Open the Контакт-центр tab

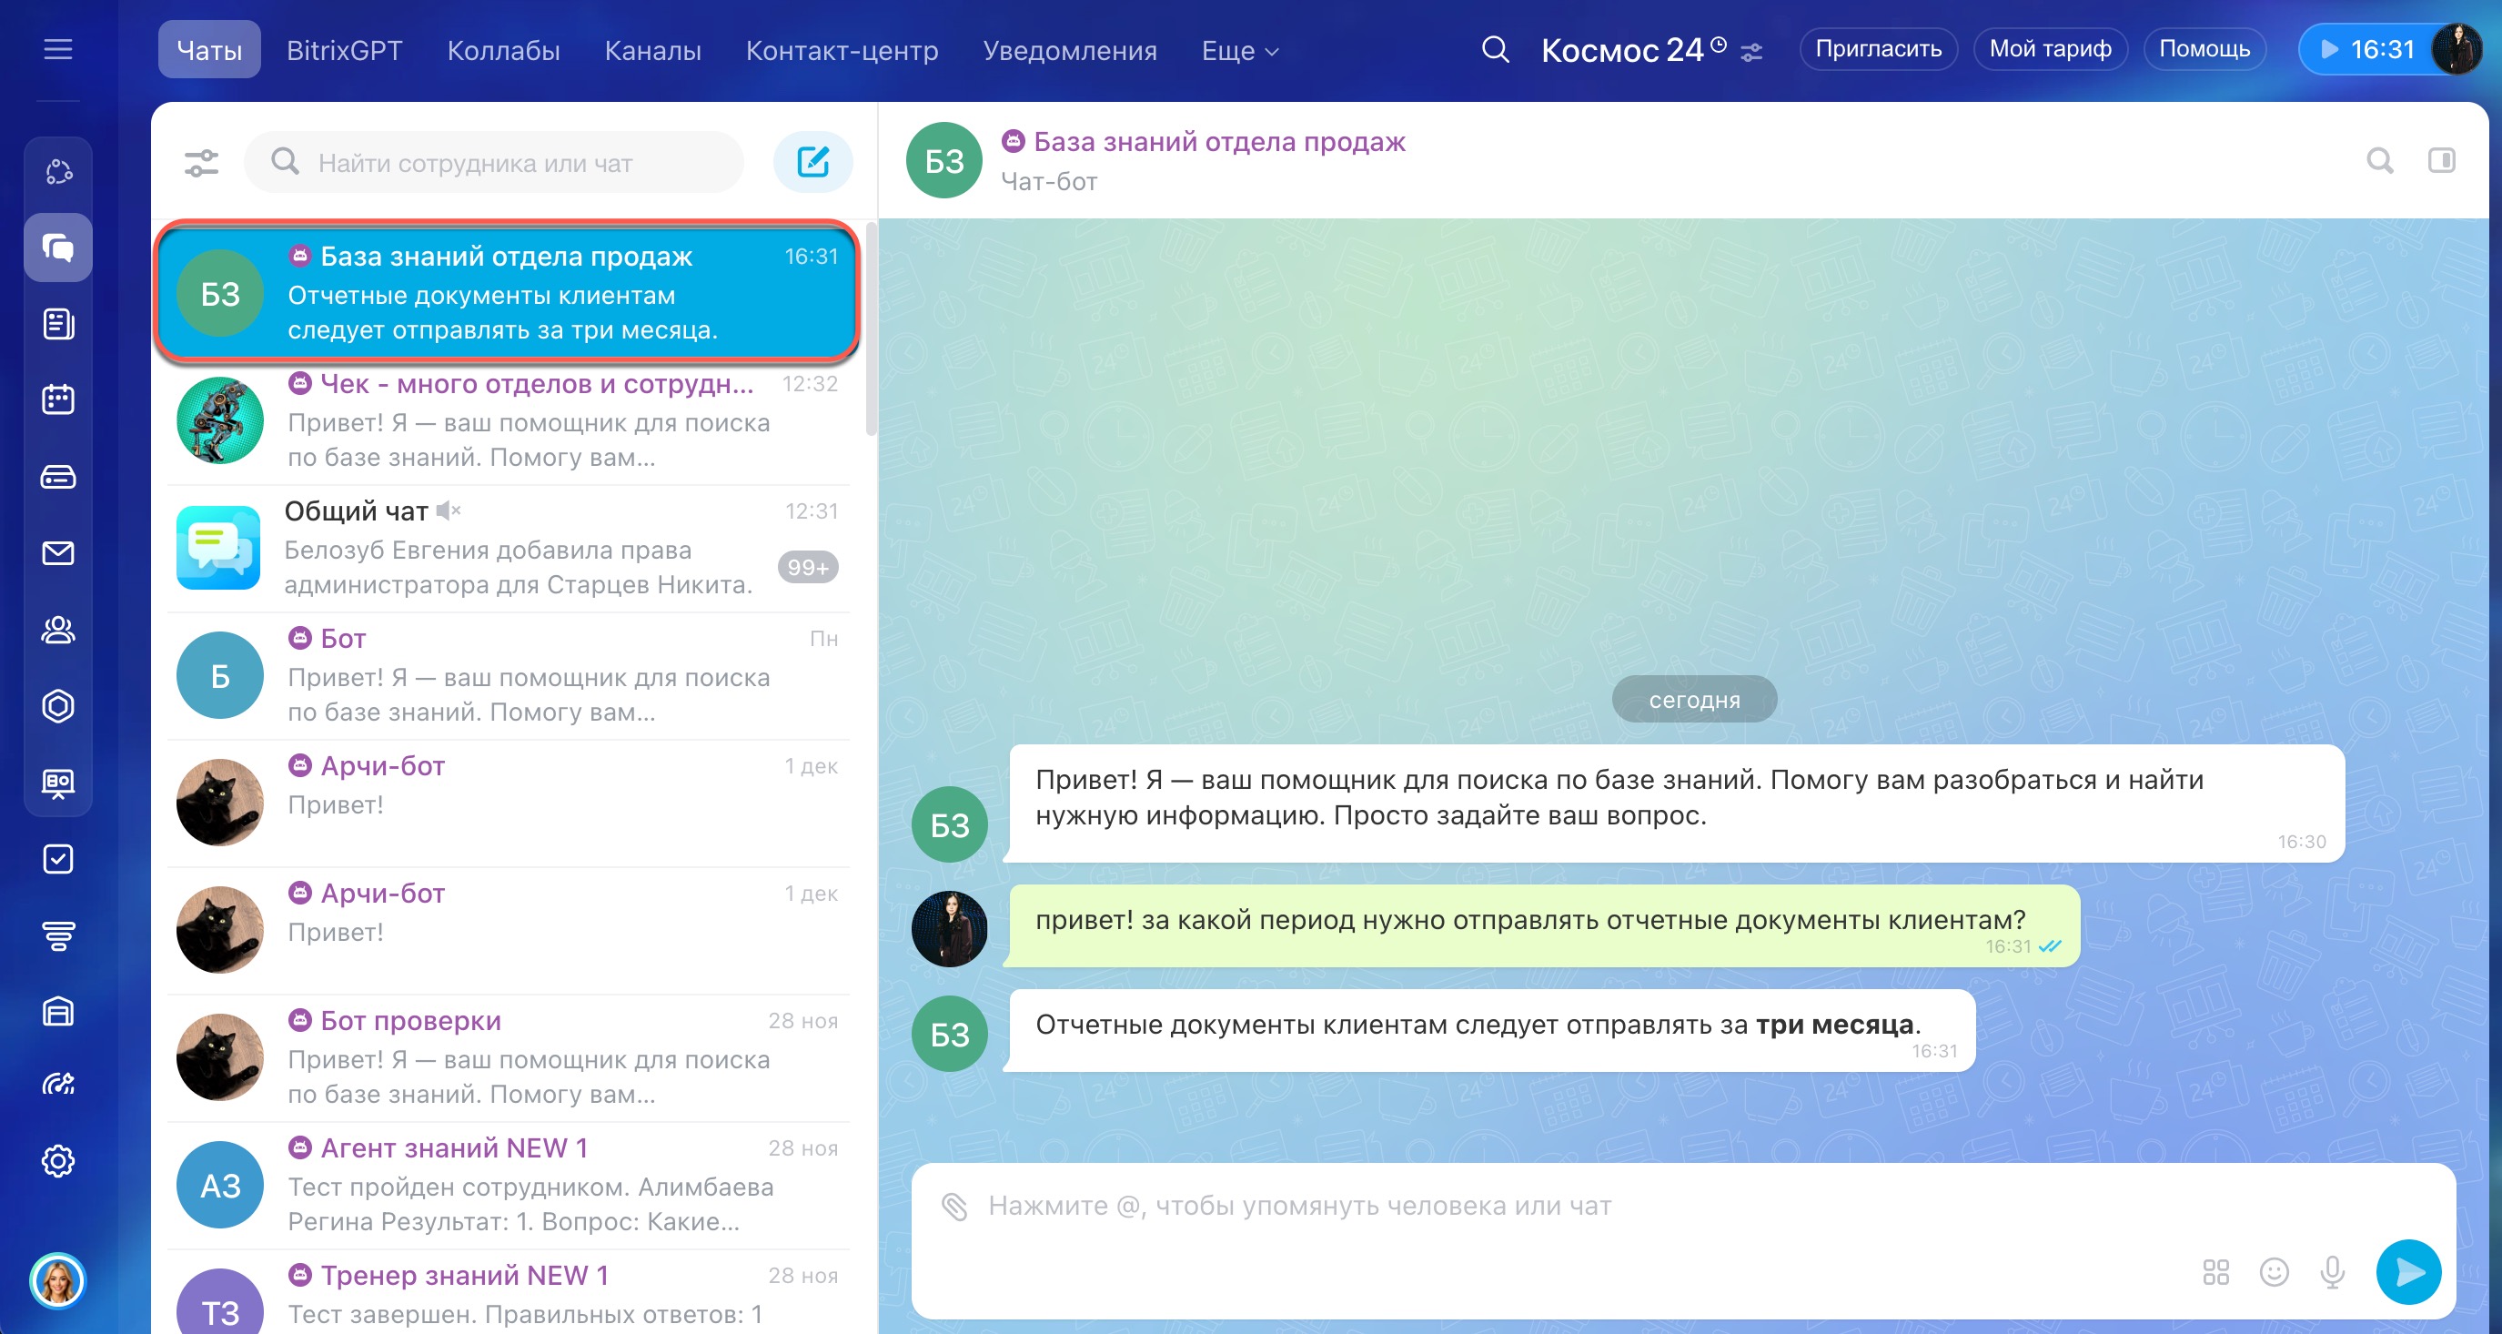coord(841,51)
